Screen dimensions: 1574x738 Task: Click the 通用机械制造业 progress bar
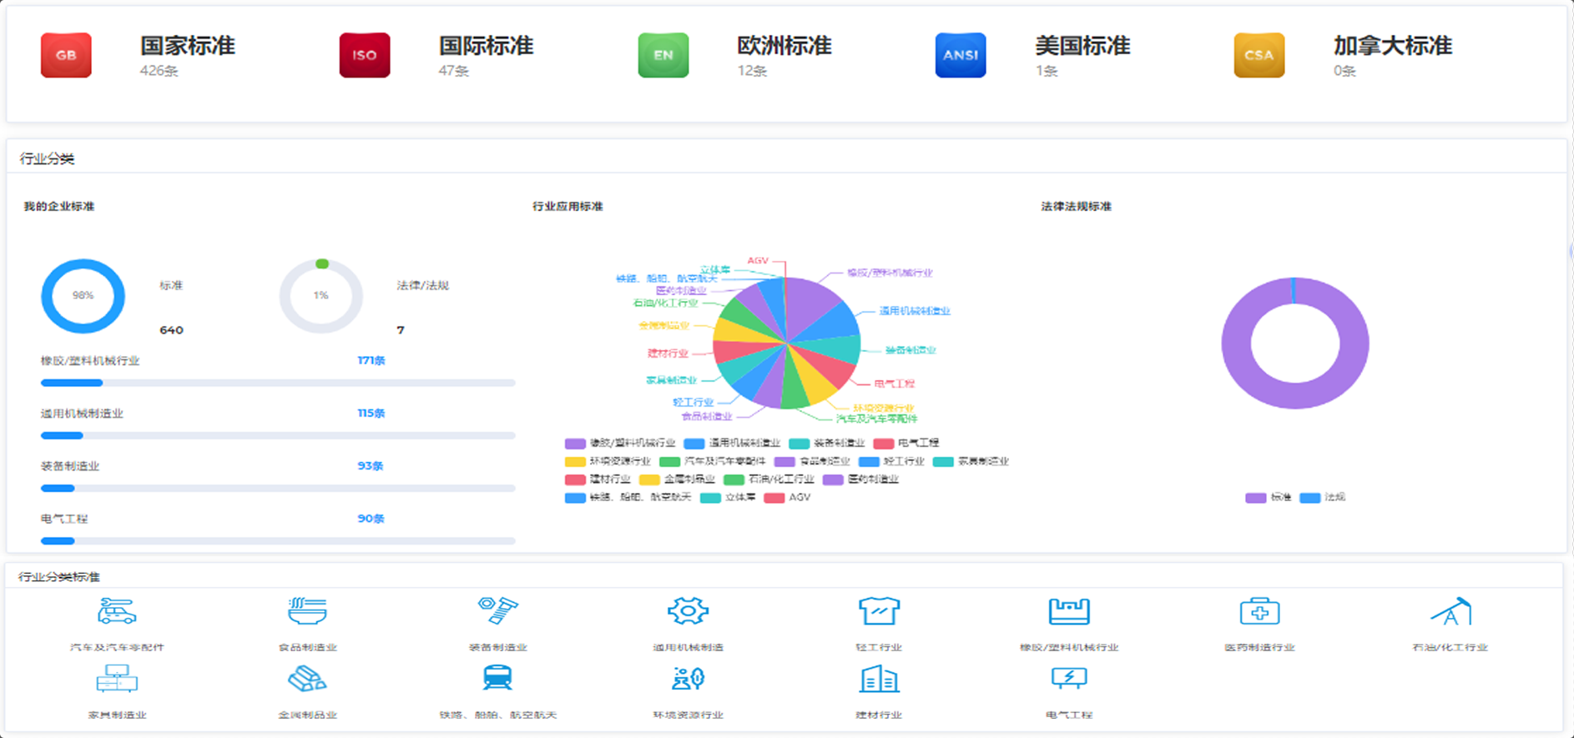277,435
